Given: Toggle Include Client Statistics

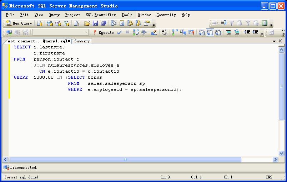Looking at the screenshot, I should 183,32.
